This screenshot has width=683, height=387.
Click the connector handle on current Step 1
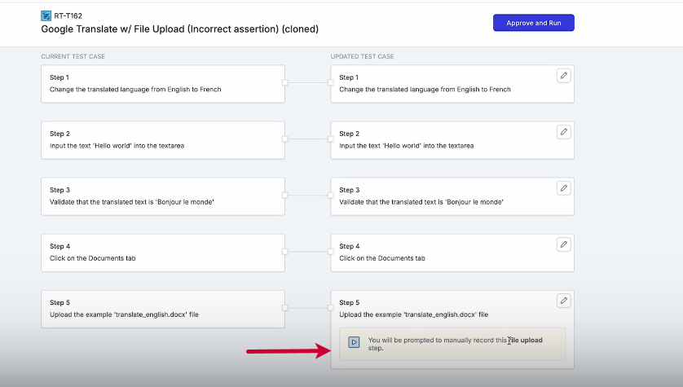(284, 82)
